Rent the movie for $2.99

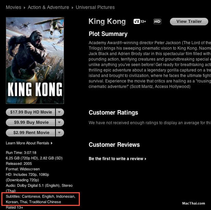(31, 133)
